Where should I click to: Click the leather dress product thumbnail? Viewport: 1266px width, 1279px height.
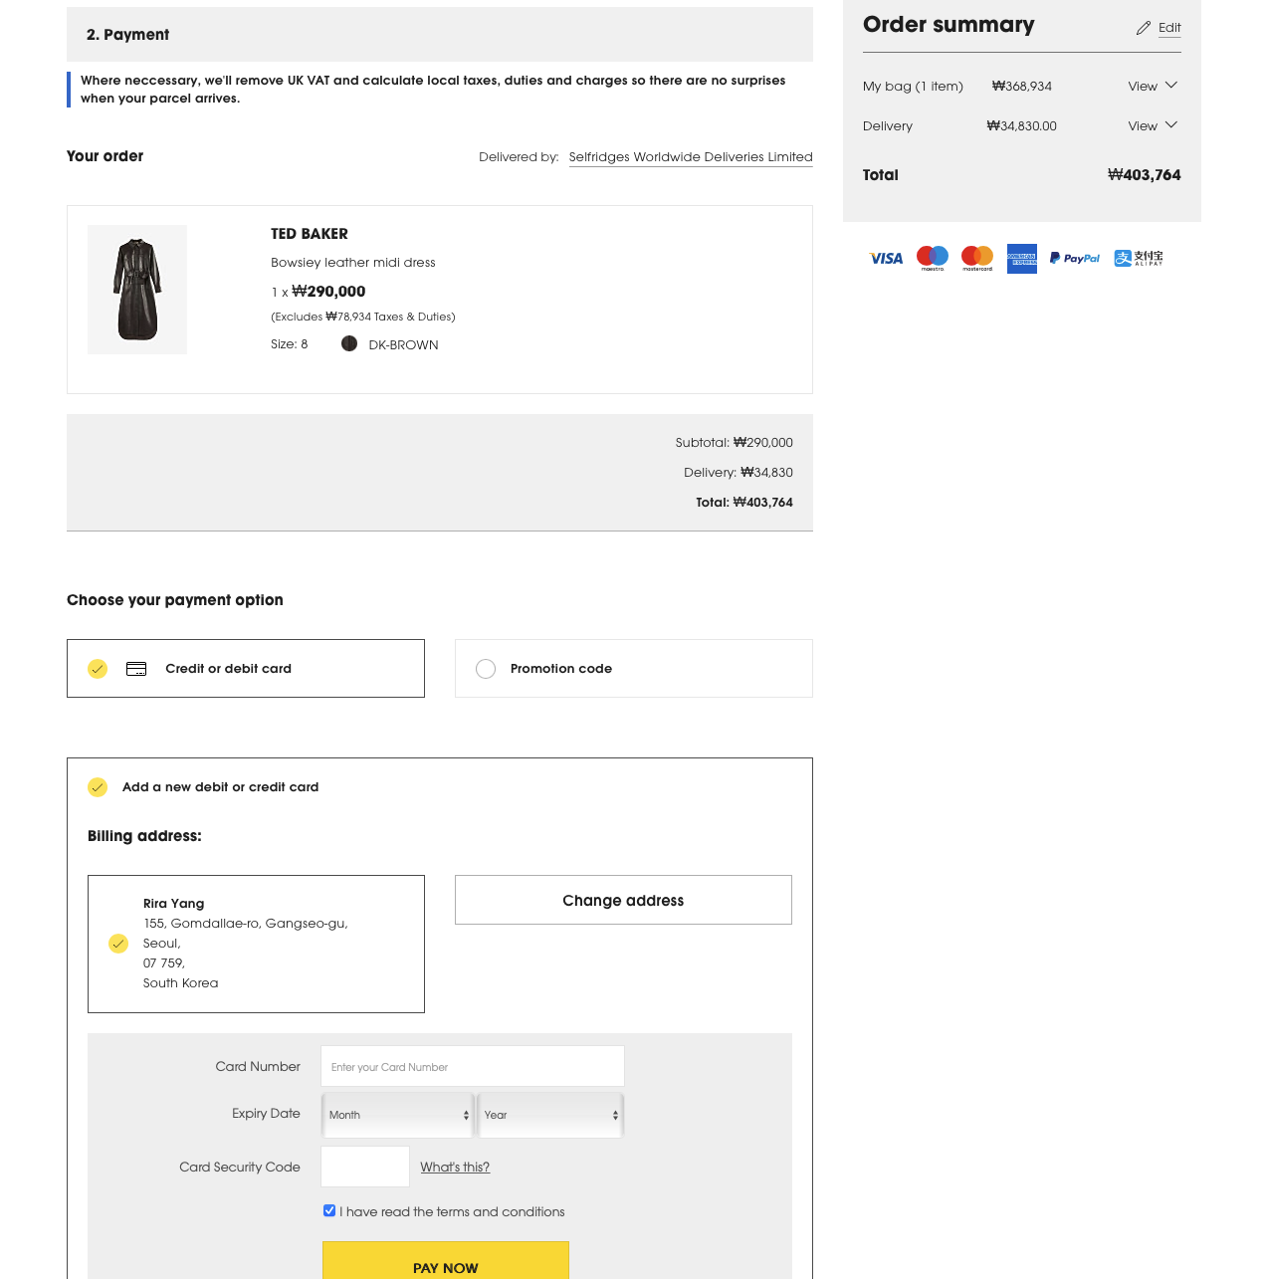[x=137, y=290]
